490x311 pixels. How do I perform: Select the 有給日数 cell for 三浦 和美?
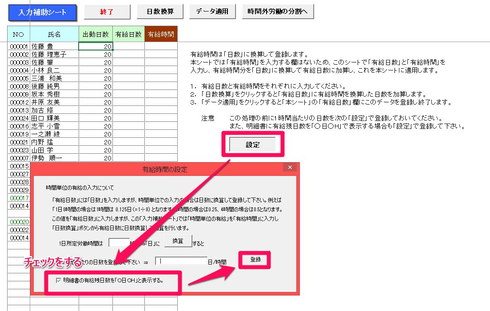tap(128, 78)
